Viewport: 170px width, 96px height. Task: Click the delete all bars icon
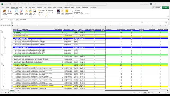(x=21, y=12)
